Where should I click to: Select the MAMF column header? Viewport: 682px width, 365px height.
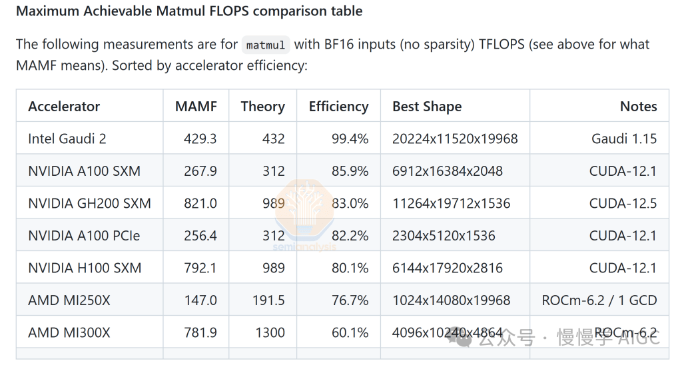(x=196, y=107)
